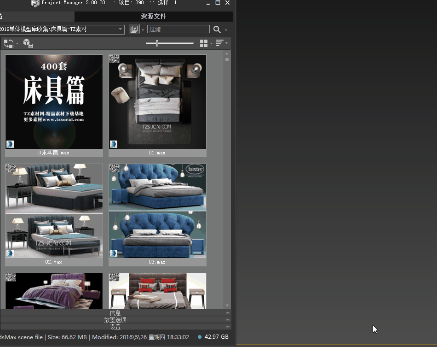The width and height of the screenshot is (437, 347).
Task: Click the 3ds Max icon on 01.max
Action: [x=114, y=144]
